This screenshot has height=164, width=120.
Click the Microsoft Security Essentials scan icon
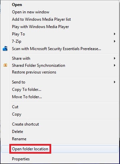click(x=5, y=48)
